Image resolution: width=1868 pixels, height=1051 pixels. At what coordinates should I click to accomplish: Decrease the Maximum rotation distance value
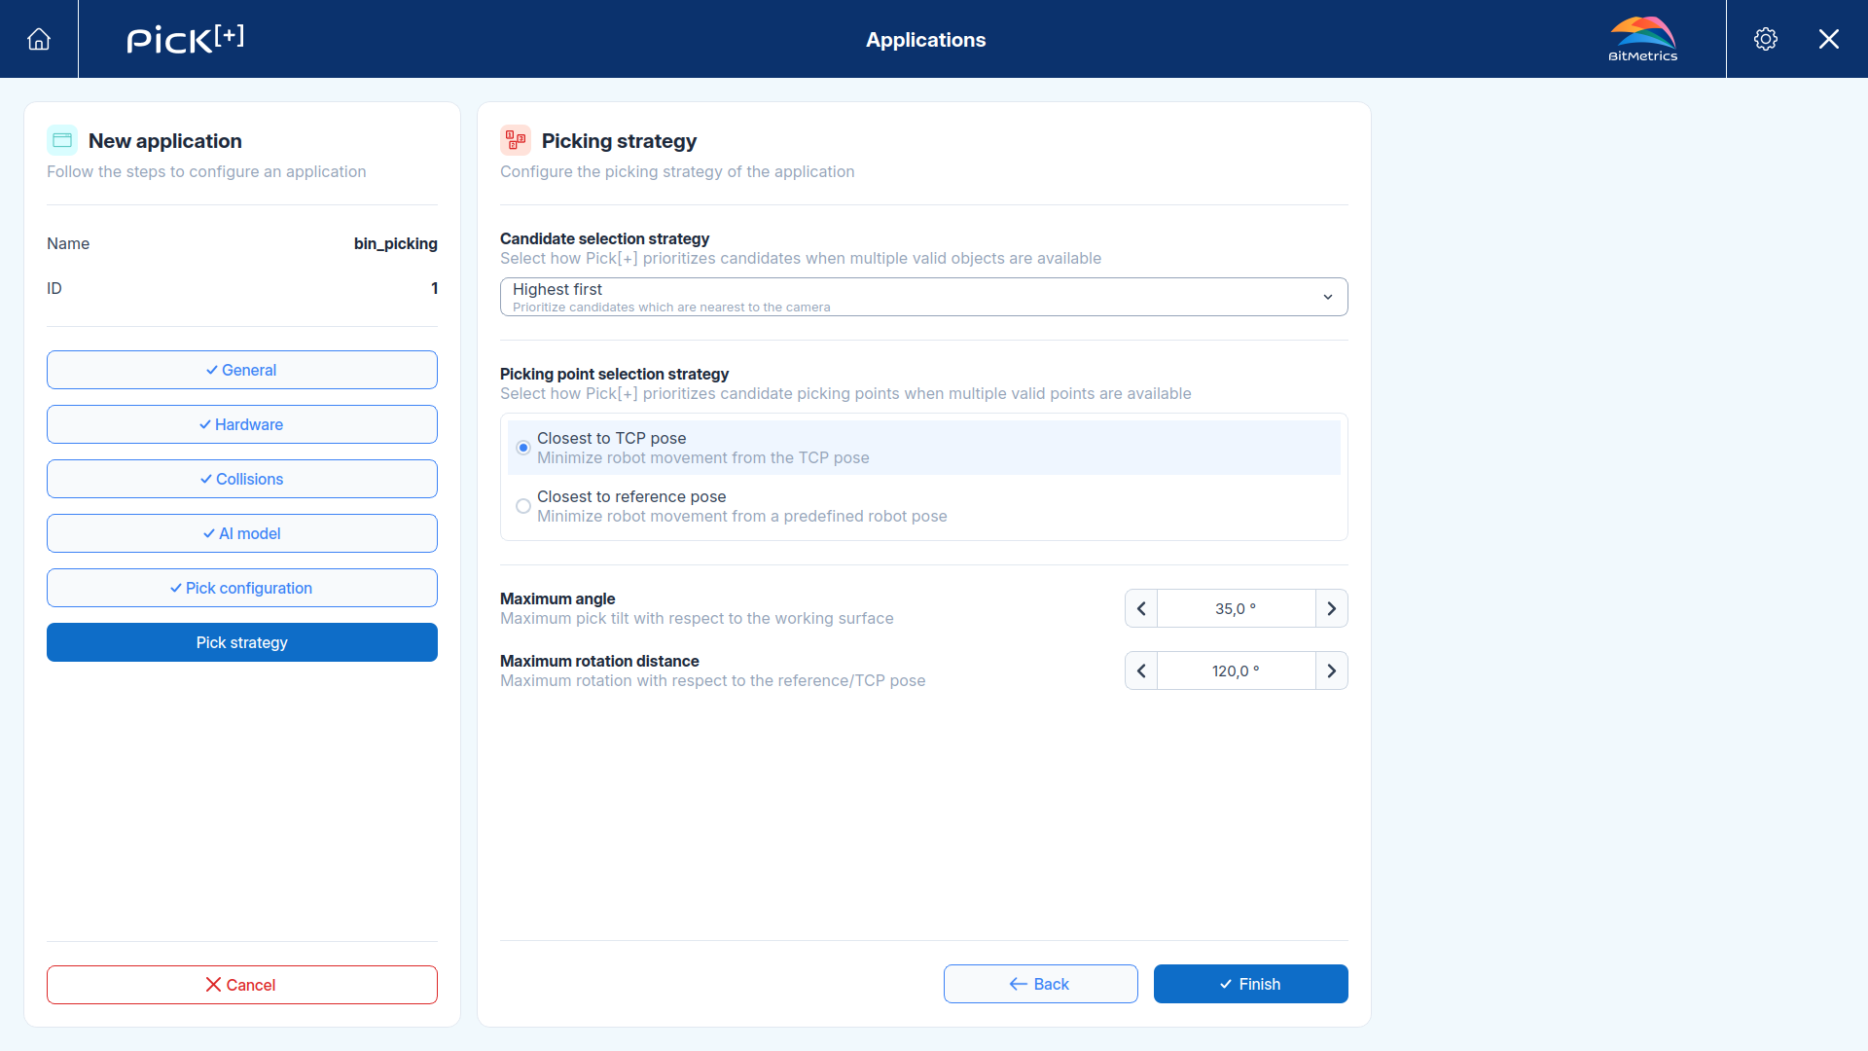(1141, 670)
